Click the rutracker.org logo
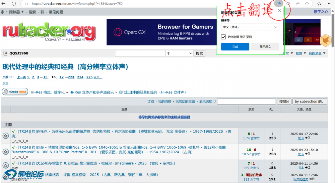This screenshot has height=183, width=335. 49,32
